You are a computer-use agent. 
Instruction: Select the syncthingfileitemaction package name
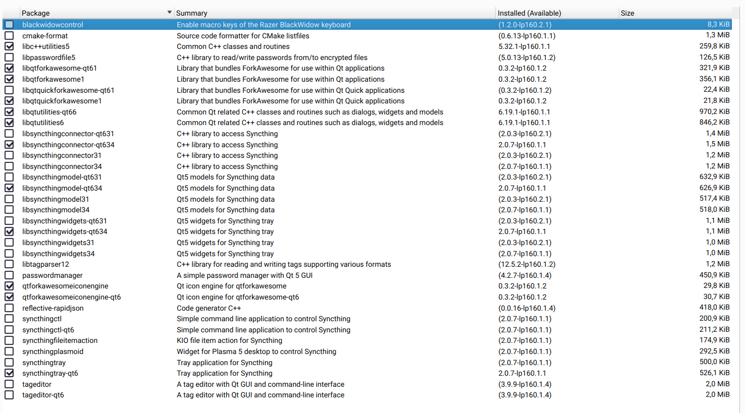pyautogui.click(x=60, y=340)
